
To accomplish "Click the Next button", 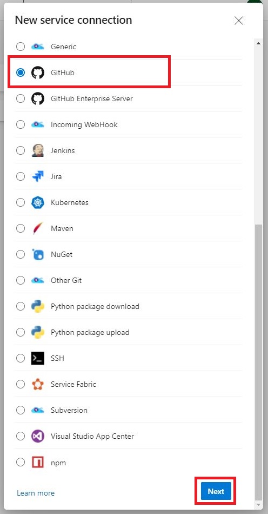I will pos(216,491).
